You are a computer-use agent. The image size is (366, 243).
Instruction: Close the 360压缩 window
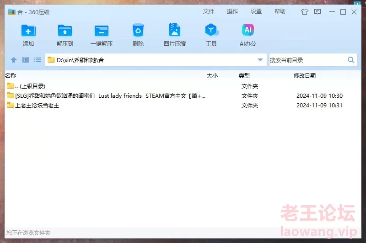coord(354,12)
